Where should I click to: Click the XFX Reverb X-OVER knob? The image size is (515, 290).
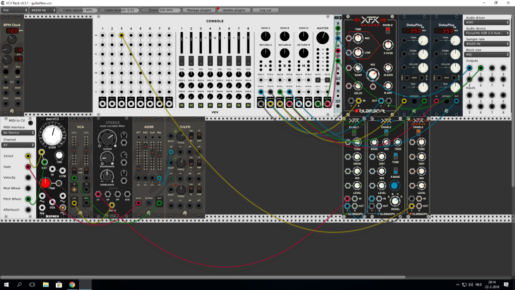coord(388,45)
